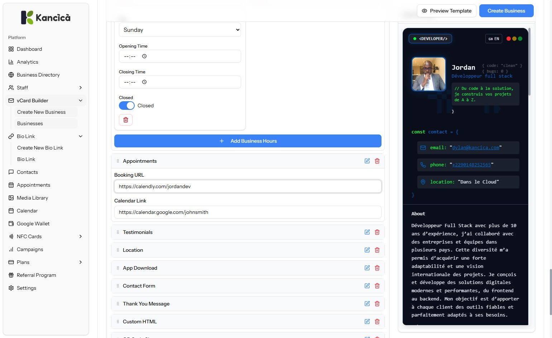Click the Closing Time clock icon

point(144,82)
